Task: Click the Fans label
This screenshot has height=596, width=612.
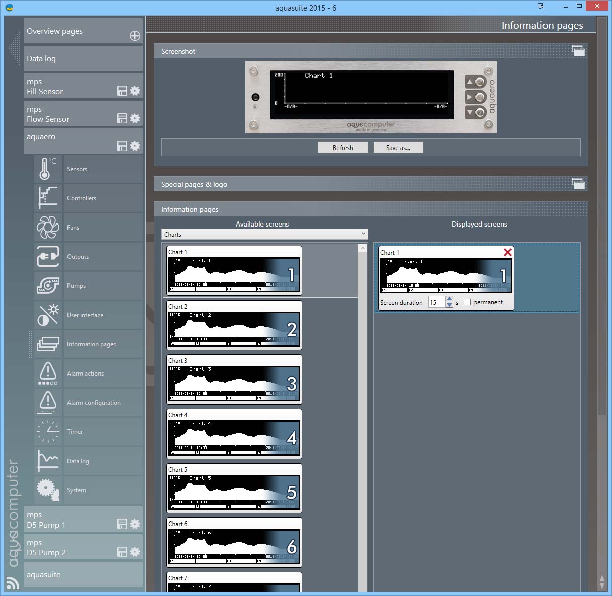Action: click(73, 228)
